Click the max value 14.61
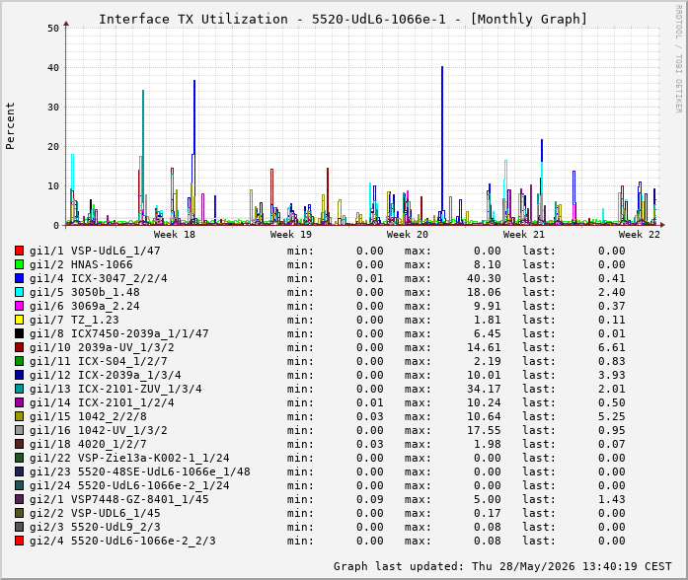The image size is (688, 580). 484,347
